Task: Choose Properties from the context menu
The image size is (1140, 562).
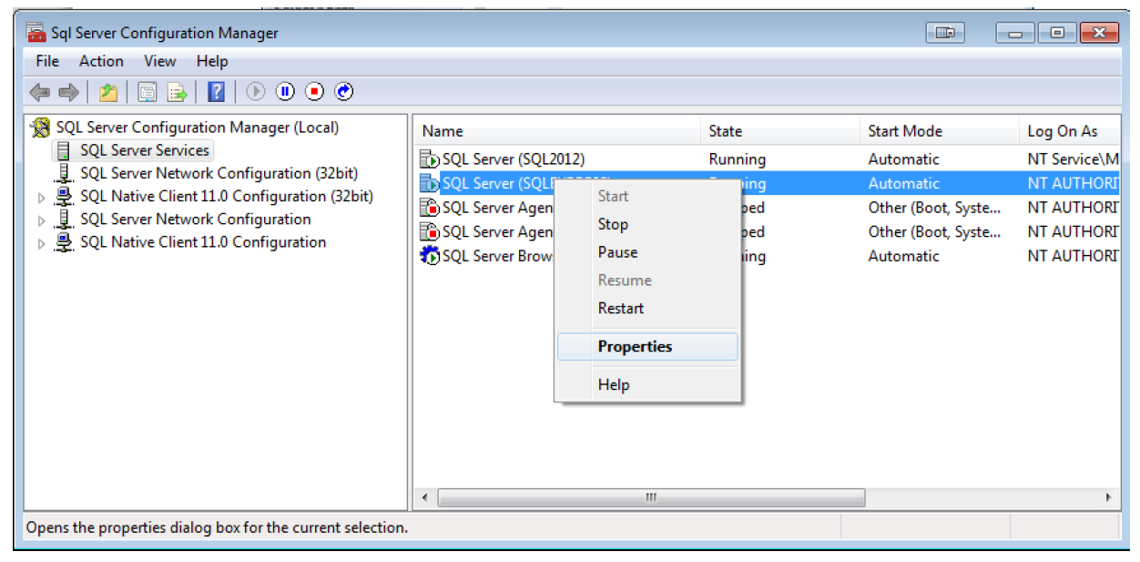Action: (648, 346)
